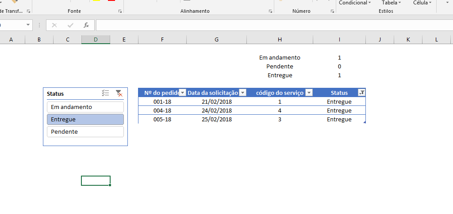The width and height of the screenshot is (453, 214).
Task: Click the formula bar cancel X icon
Action: [54, 25]
